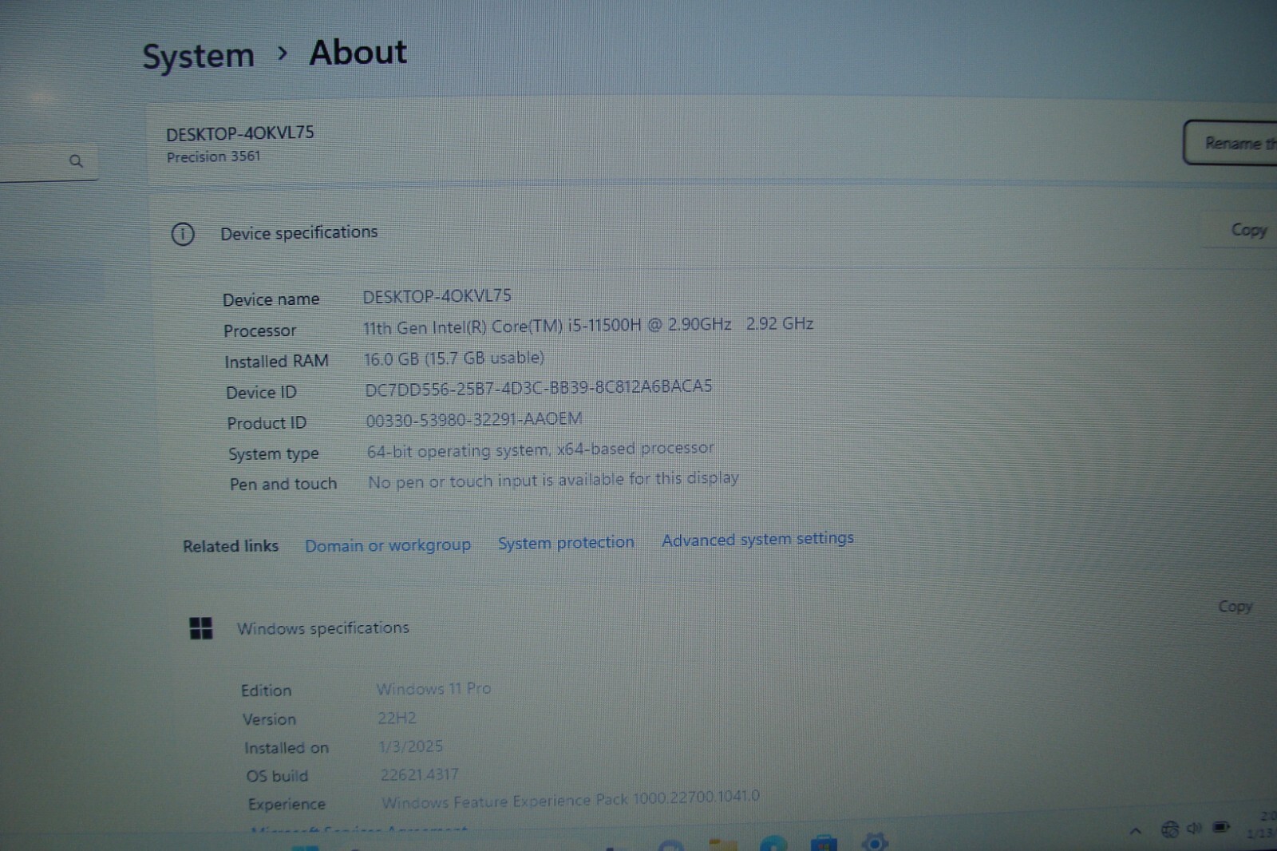Click System type value 64-bit operating system
Viewport: 1277px width, 851px height.
pyautogui.click(x=540, y=449)
